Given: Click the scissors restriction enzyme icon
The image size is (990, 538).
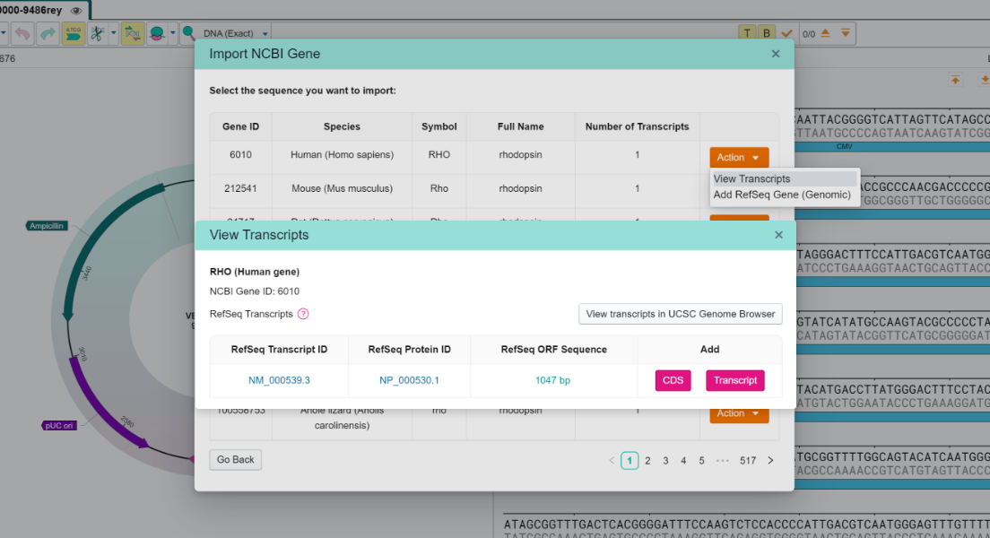Looking at the screenshot, I should click(x=97, y=33).
